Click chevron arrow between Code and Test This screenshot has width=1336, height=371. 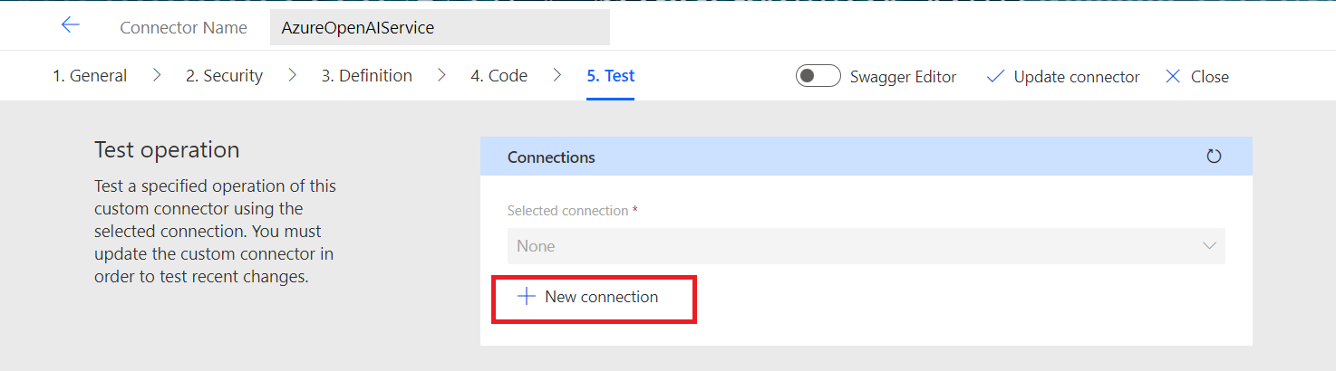[x=557, y=76]
